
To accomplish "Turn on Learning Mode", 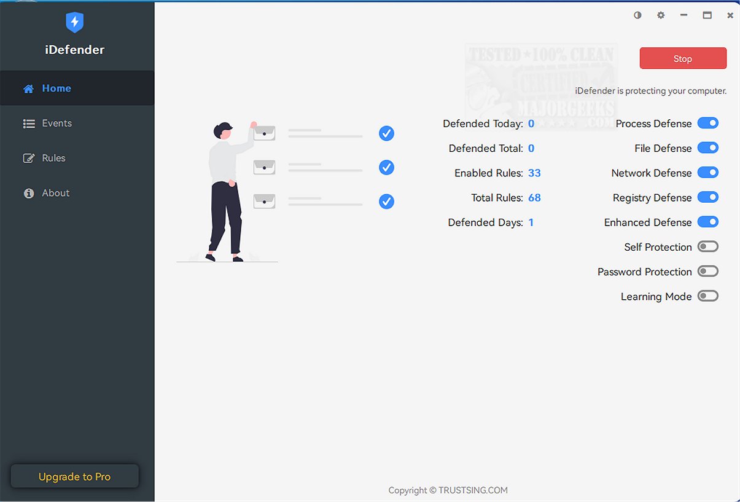I will click(x=707, y=296).
